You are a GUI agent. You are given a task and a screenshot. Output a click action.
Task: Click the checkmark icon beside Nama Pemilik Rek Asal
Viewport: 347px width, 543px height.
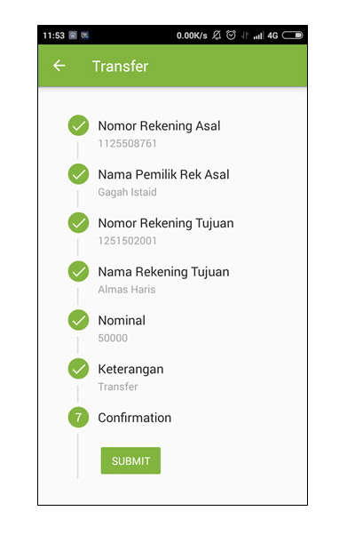78,174
